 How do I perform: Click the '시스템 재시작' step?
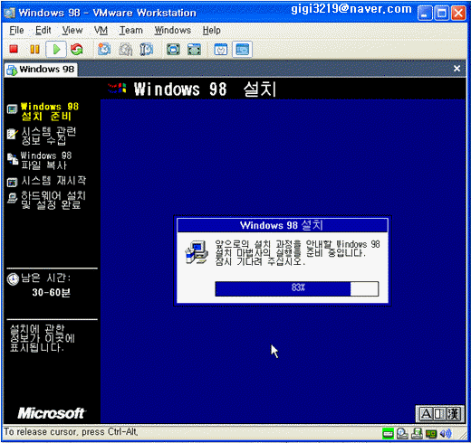click(x=53, y=181)
